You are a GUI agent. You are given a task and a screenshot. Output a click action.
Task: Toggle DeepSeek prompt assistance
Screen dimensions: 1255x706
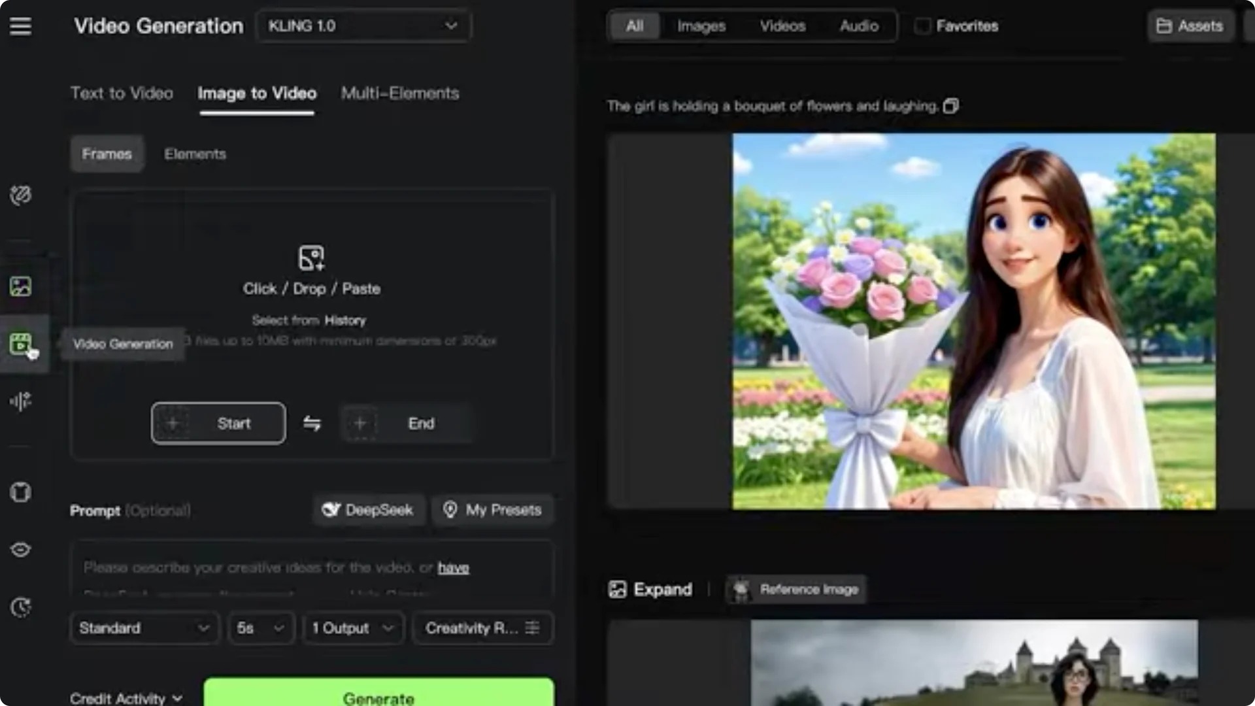tap(369, 510)
